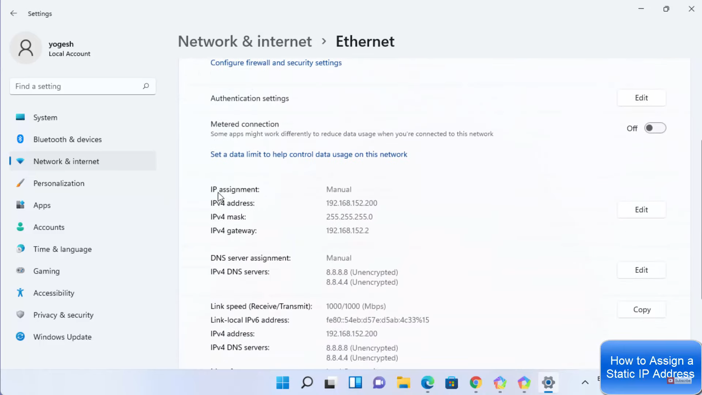Click the back arrow in Settings

click(14, 14)
